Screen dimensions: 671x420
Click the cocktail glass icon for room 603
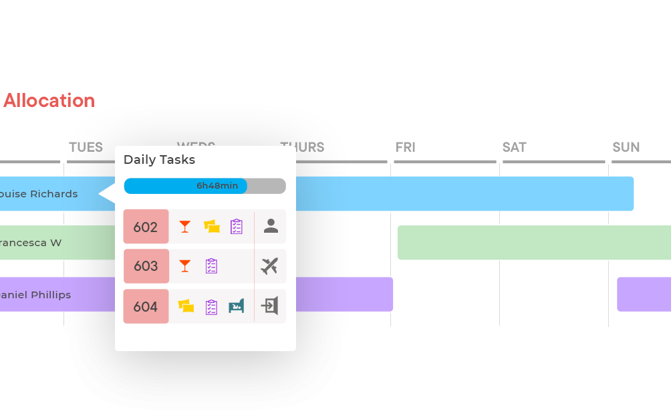coord(185,266)
